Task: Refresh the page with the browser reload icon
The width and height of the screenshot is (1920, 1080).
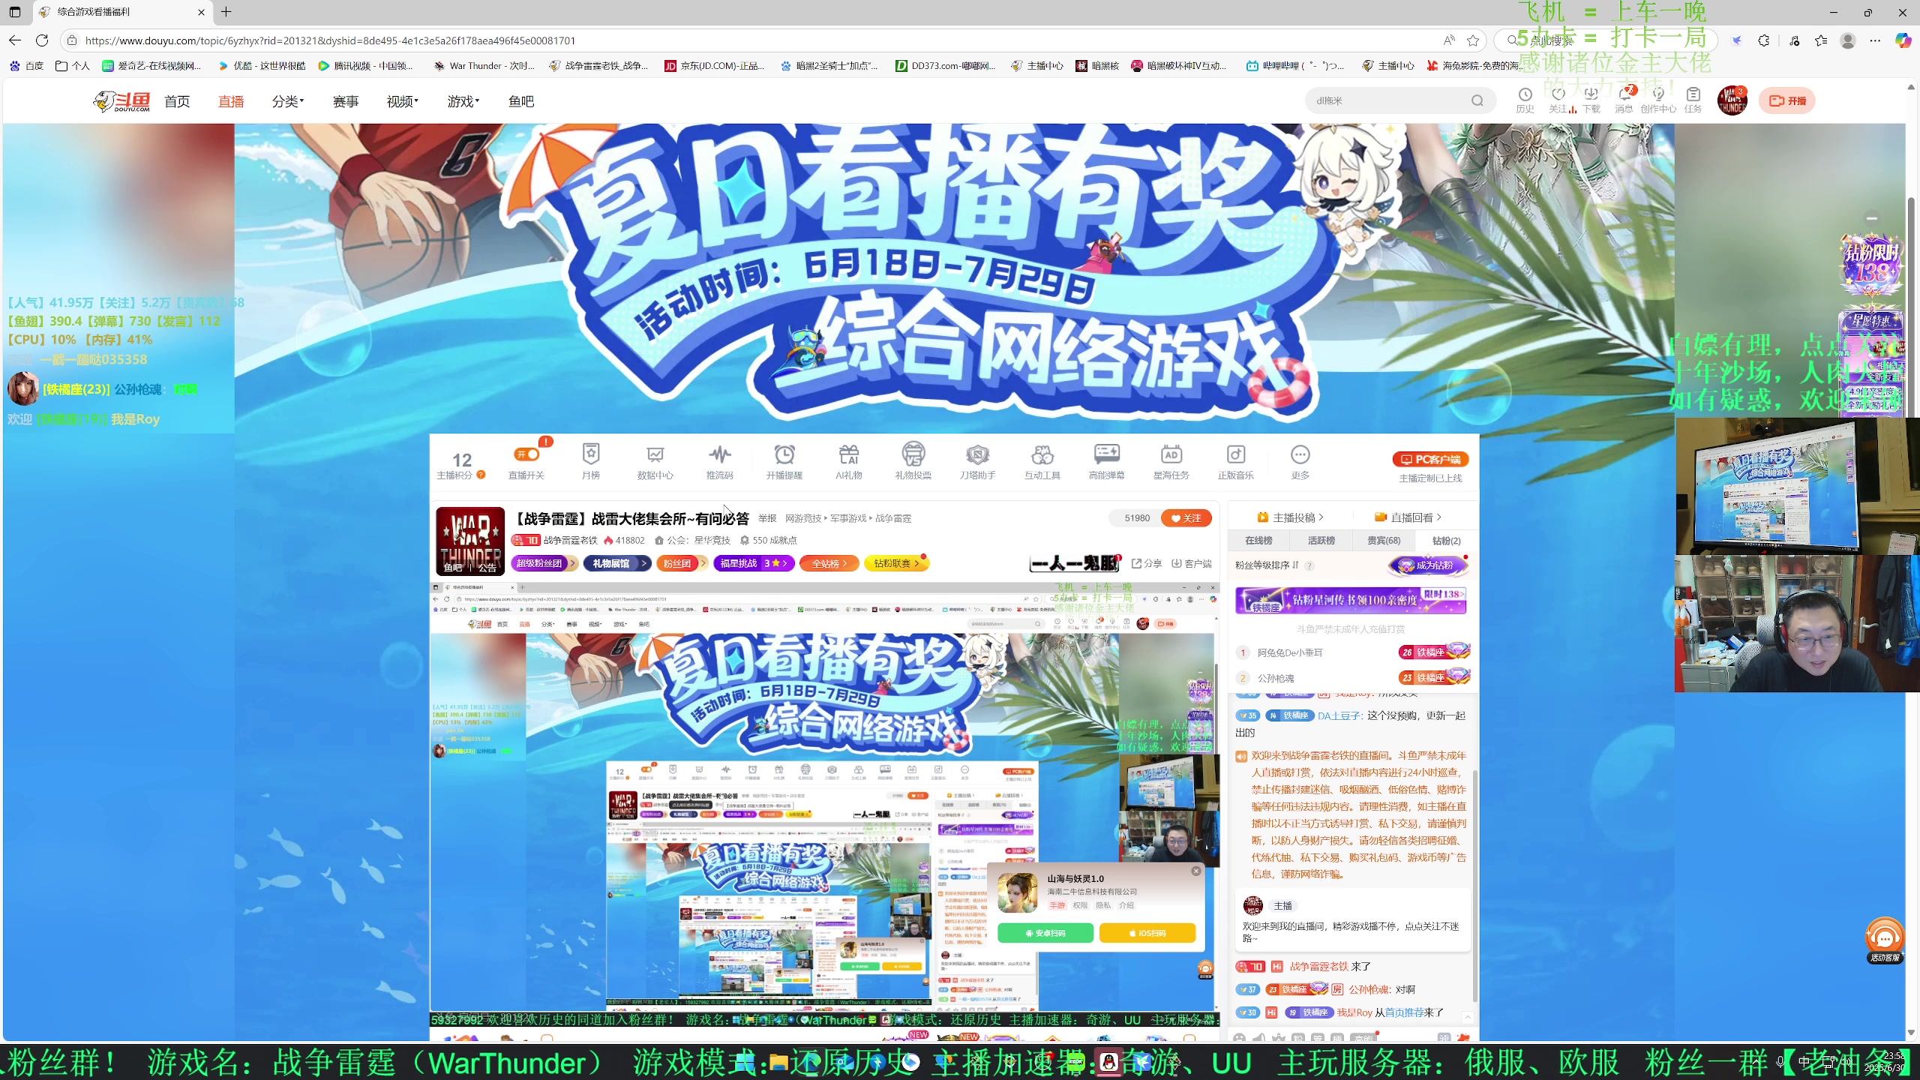Action: (x=42, y=40)
